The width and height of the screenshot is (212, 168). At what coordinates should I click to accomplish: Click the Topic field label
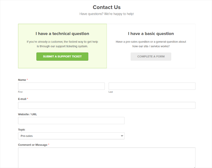click(x=22, y=129)
